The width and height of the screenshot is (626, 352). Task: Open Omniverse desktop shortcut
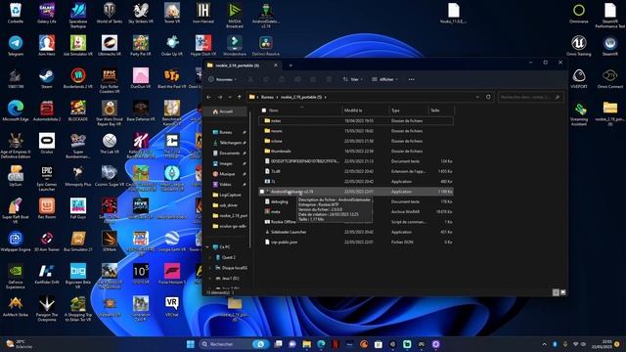tap(579, 13)
